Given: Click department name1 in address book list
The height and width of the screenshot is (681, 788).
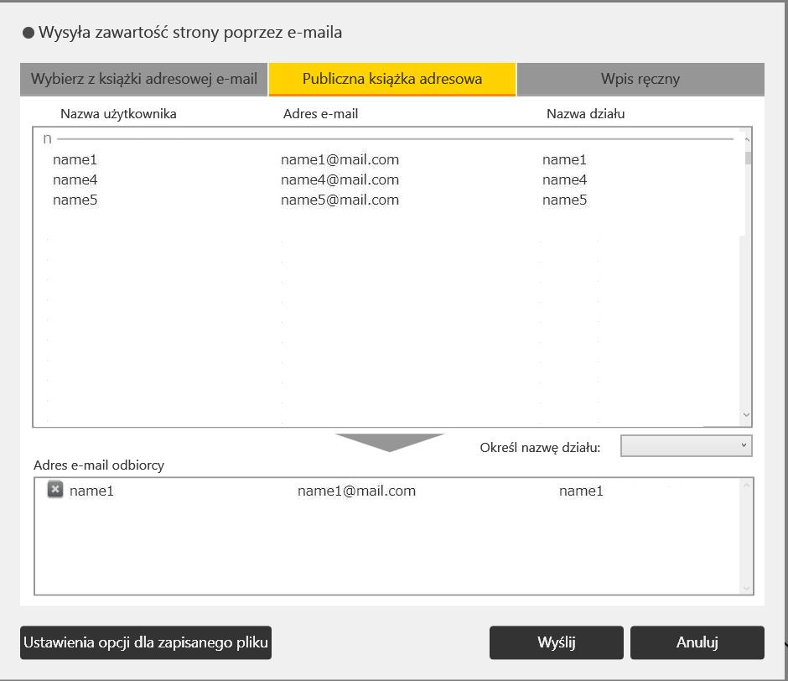Looking at the screenshot, I should pos(564,160).
